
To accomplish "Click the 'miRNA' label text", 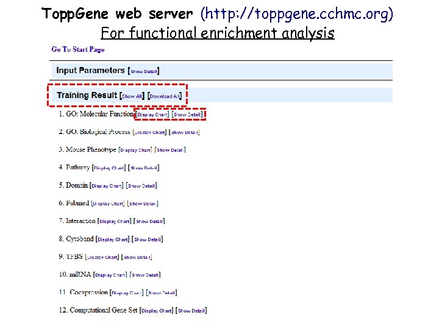I will (80, 274).
